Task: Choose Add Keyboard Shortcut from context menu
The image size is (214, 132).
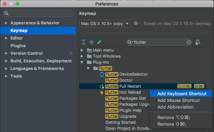Action: [182, 94]
